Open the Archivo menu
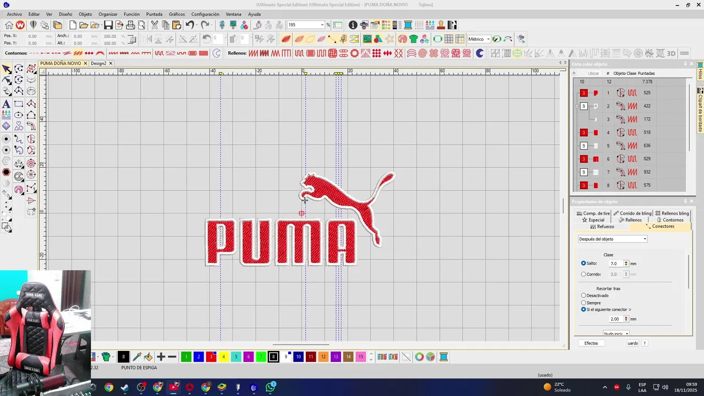 point(14,14)
